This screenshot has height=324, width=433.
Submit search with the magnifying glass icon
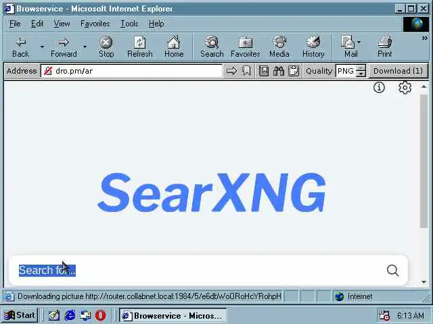coord(392,270)
